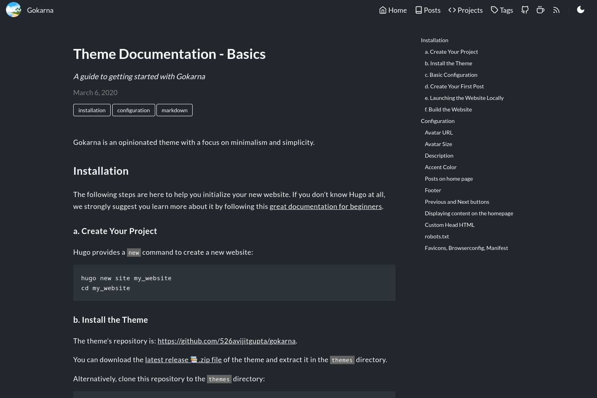Open the Tags menu item
This screenshot has width=597, height=398.
[502, 10]
